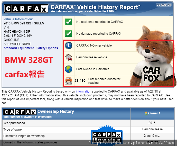The height and width of the screenshot is (146, 177).
Task: Click the CARFAX logo in Ownership History header
Action: pos(20,112)
